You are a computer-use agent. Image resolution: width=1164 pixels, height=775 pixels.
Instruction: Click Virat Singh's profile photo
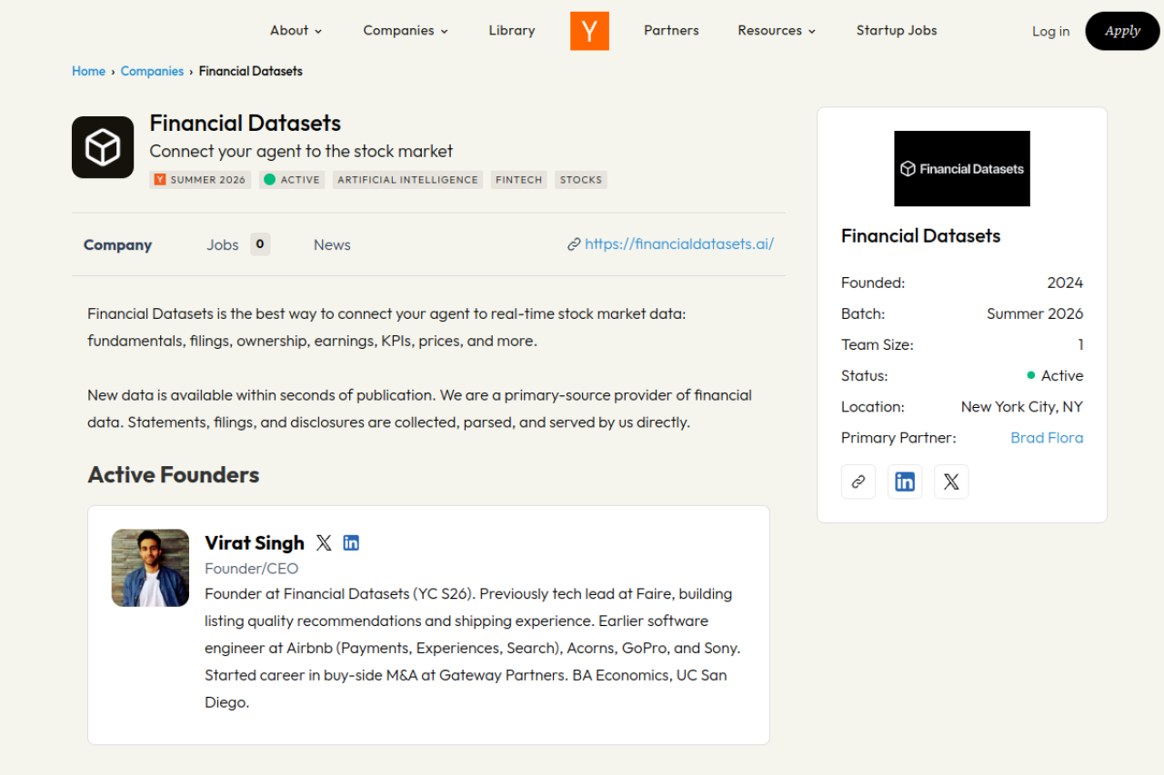(150, 568)
